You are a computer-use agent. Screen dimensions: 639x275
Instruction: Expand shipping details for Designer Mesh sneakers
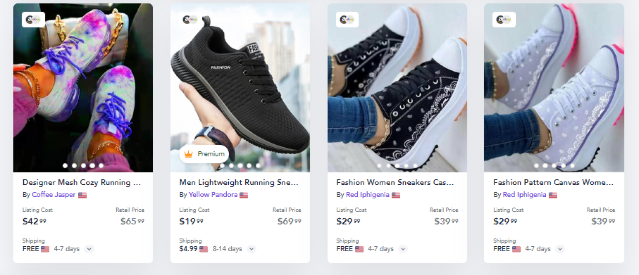tap(89, 249)
